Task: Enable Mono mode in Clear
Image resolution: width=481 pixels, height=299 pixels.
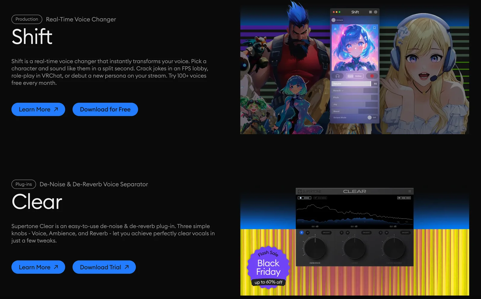Action: click(x=304, y=198)
